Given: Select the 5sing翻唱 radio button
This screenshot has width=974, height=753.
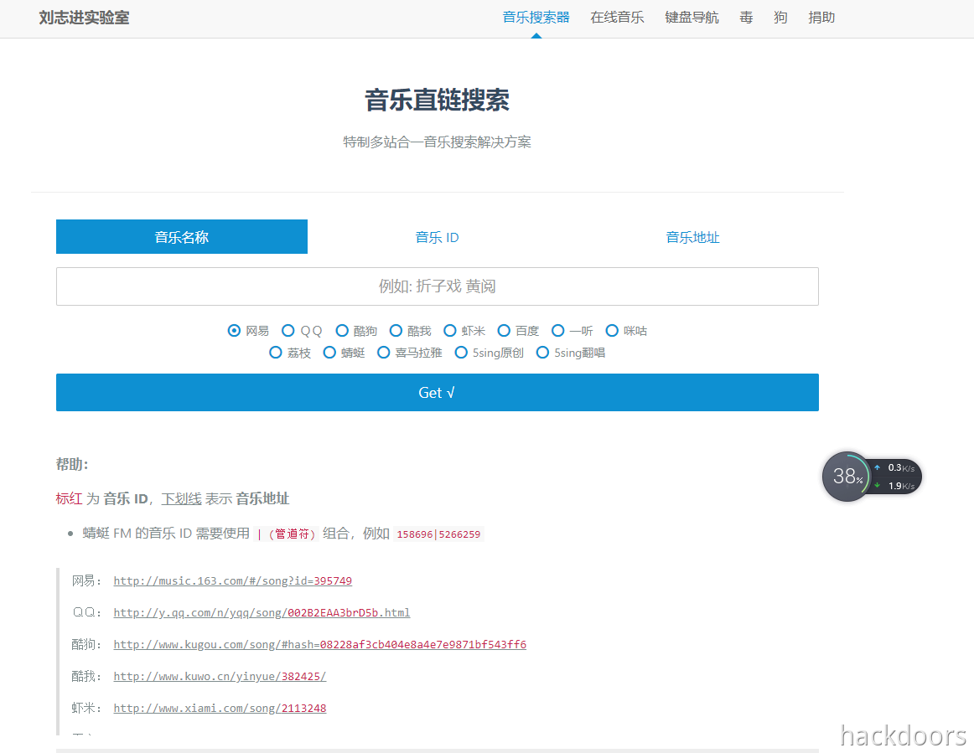Looking at the screenshot, I should 542,353.
